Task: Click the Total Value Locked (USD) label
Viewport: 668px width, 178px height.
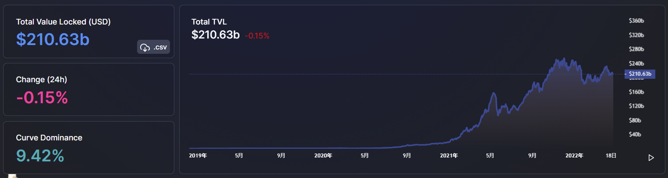Action: [x=64, y=22]
